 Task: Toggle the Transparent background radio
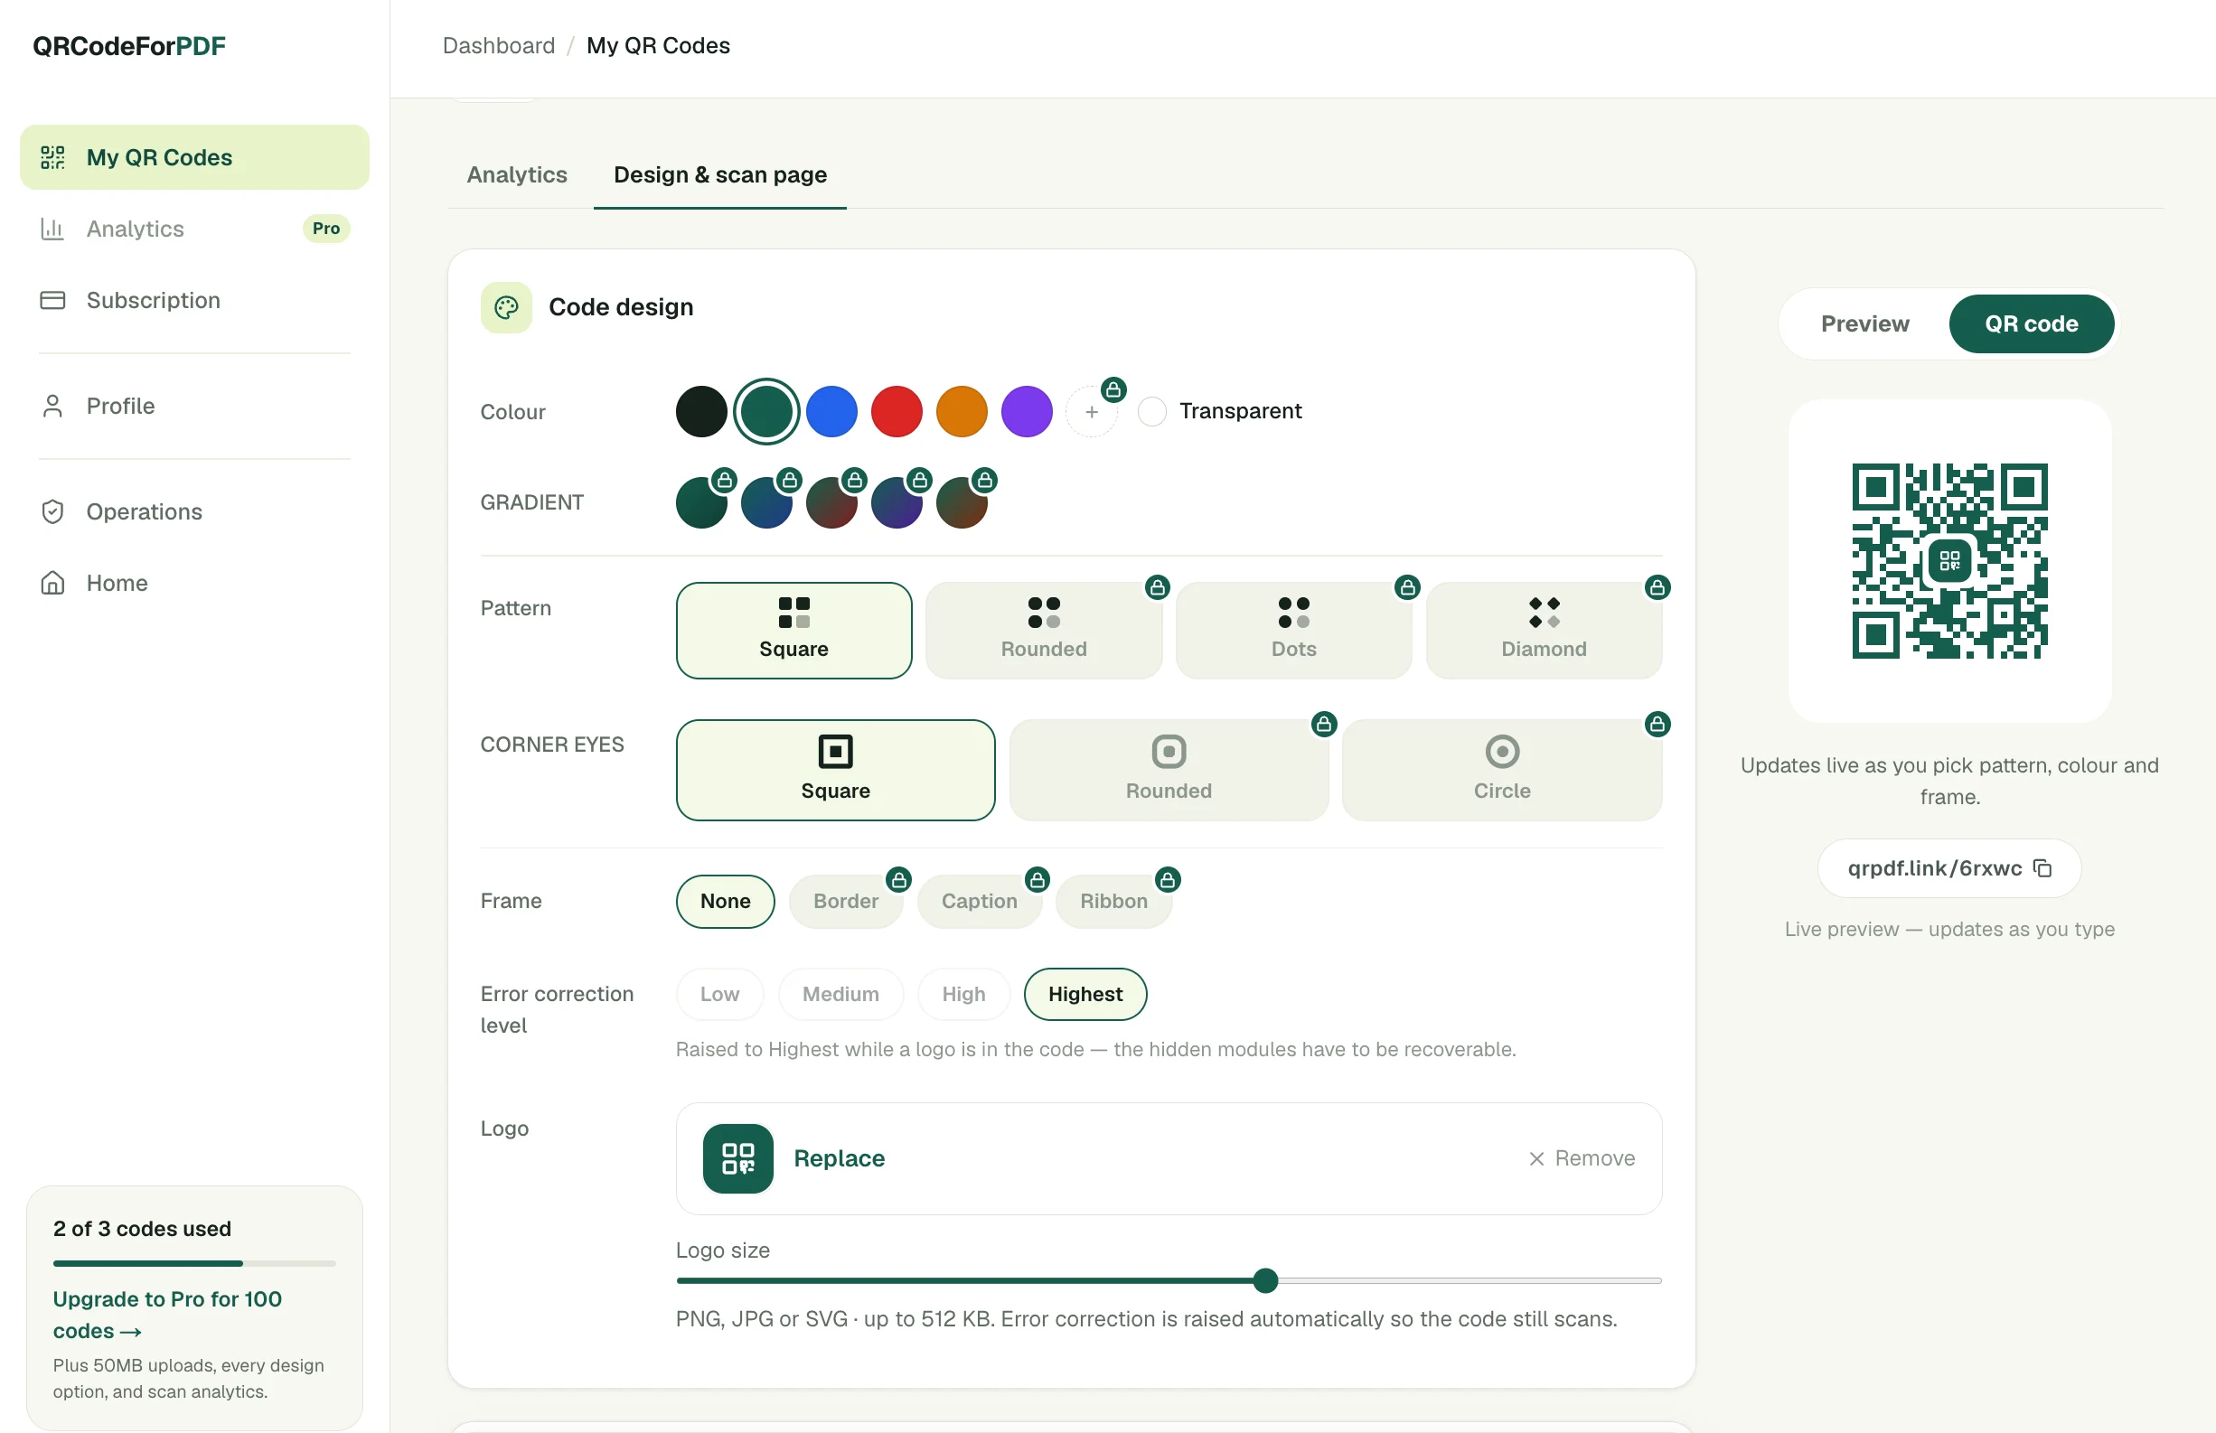[1151, 411]
